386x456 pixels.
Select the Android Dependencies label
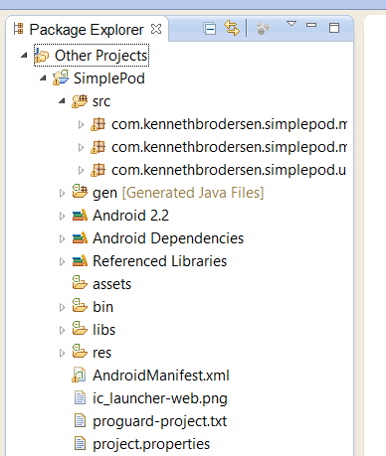pyautogui.click(x=168, y=238)
